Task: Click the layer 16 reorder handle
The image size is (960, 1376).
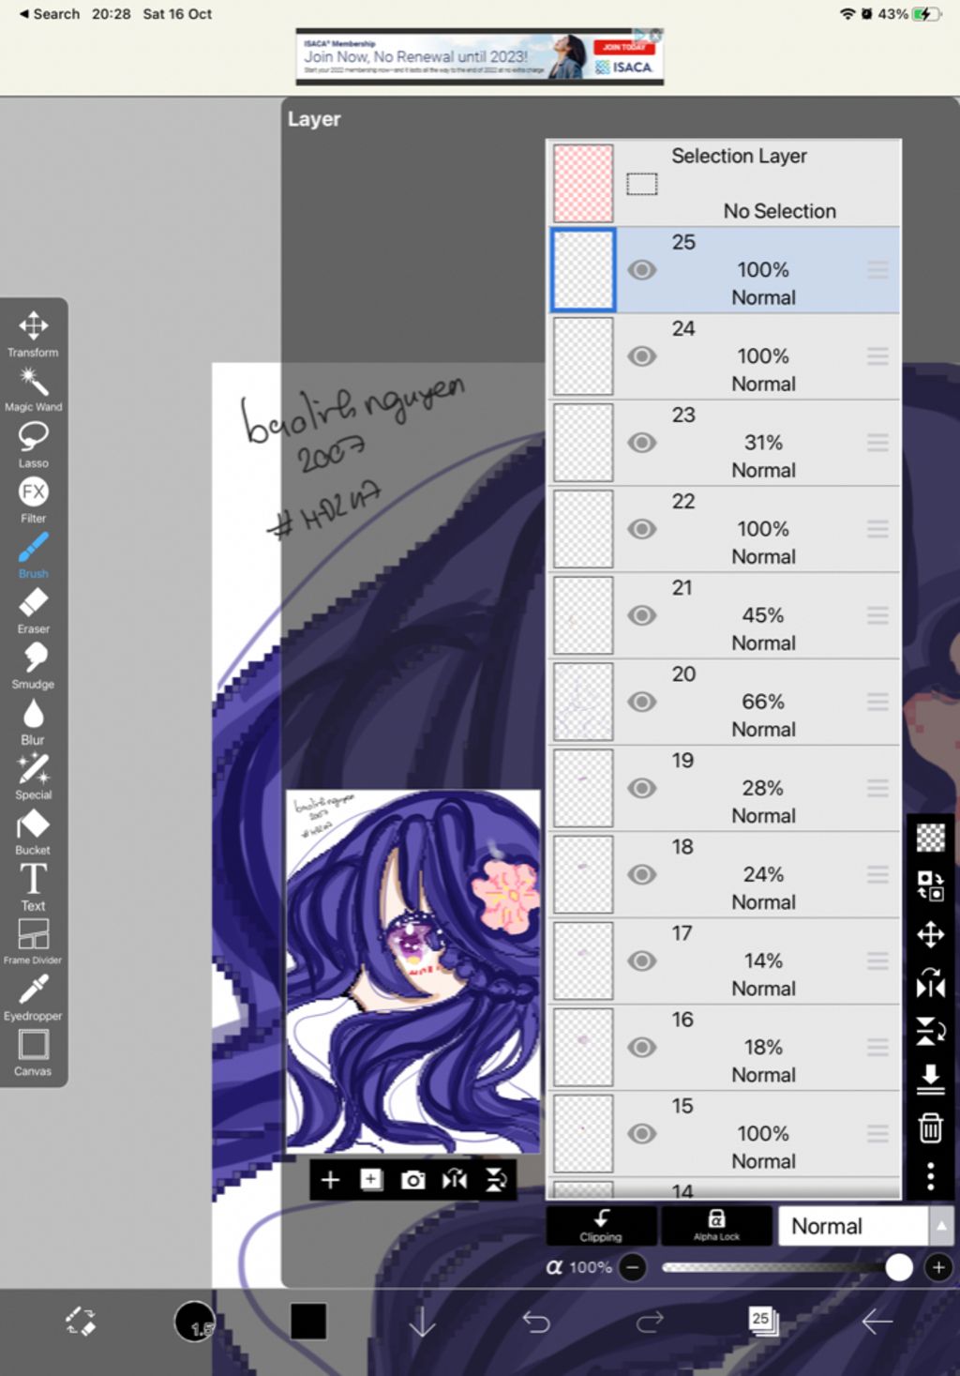Action: [877, 1047]
